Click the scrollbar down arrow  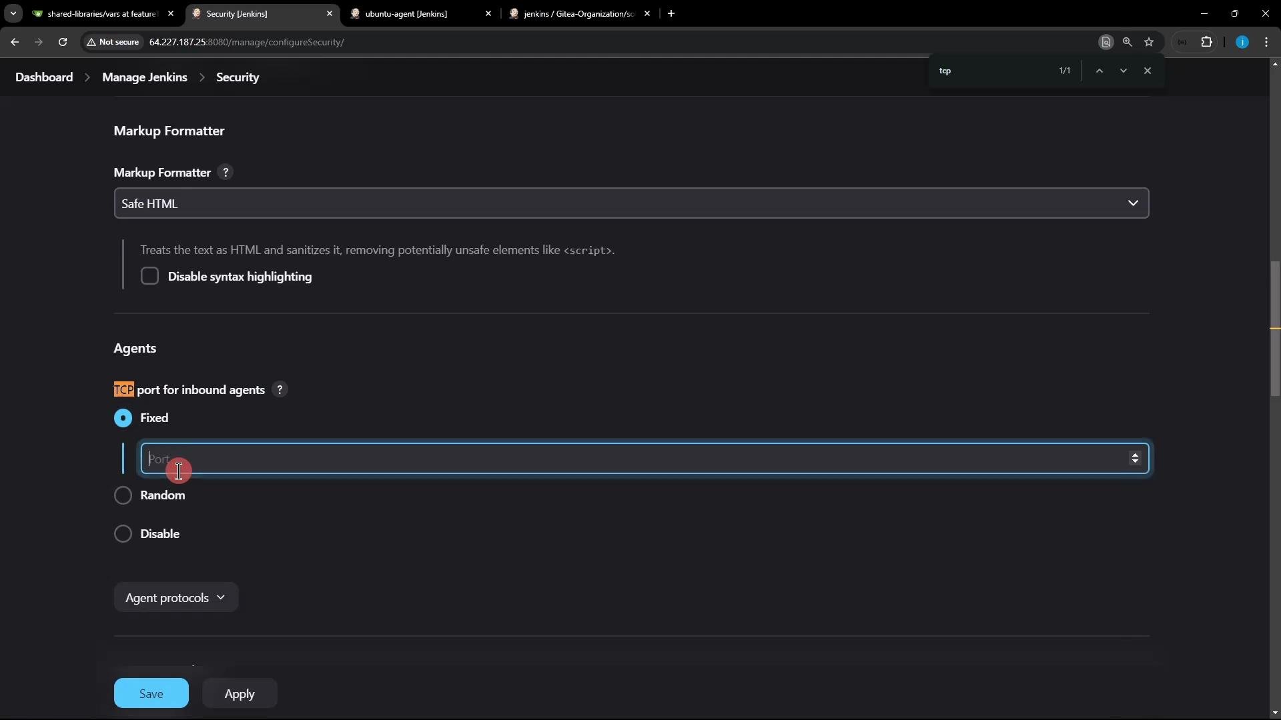click(1275, 714)
